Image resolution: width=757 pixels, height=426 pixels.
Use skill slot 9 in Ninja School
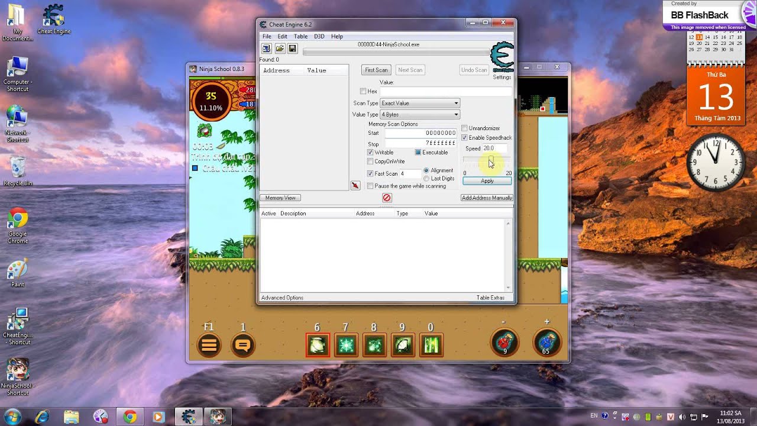pyautogui.click(x=403, y=345)
